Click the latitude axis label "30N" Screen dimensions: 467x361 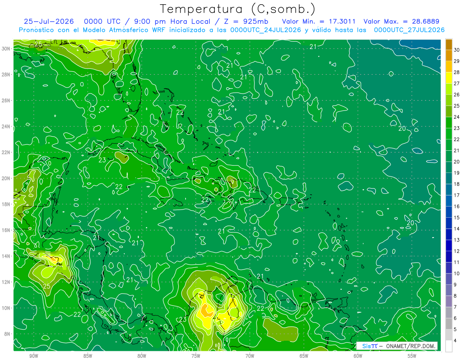[6, 49]
